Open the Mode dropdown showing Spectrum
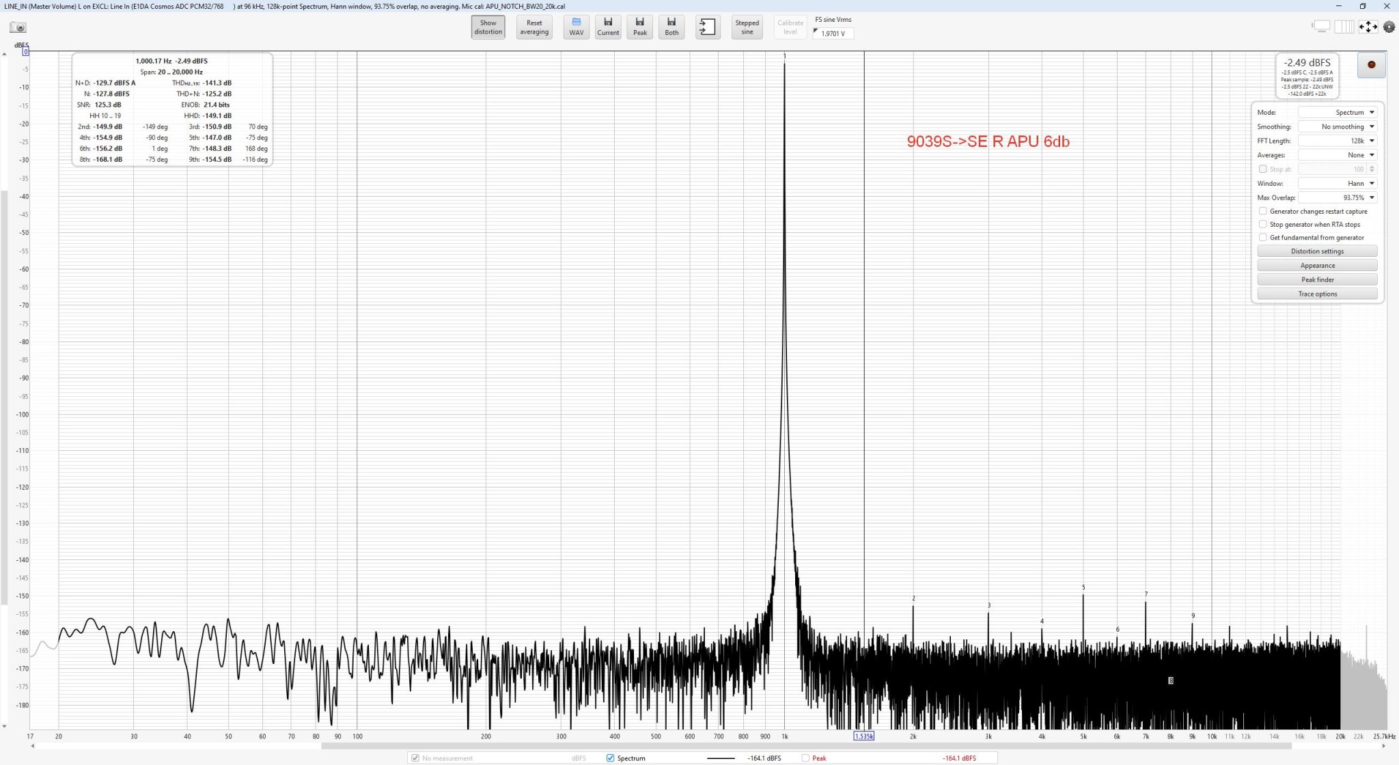This screenshot has width=1399, height=765. tap(1338, 112)
